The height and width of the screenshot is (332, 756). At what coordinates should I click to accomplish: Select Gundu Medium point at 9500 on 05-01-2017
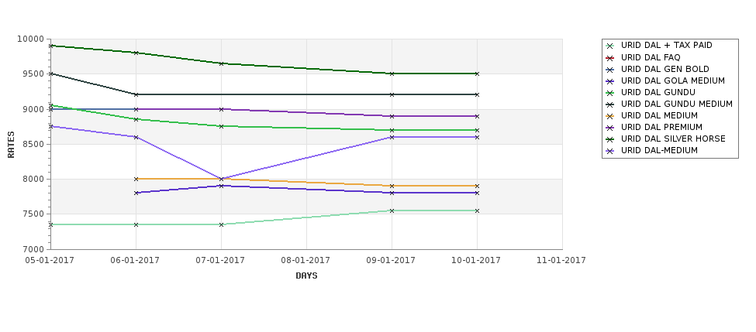[x=50, y=74]
